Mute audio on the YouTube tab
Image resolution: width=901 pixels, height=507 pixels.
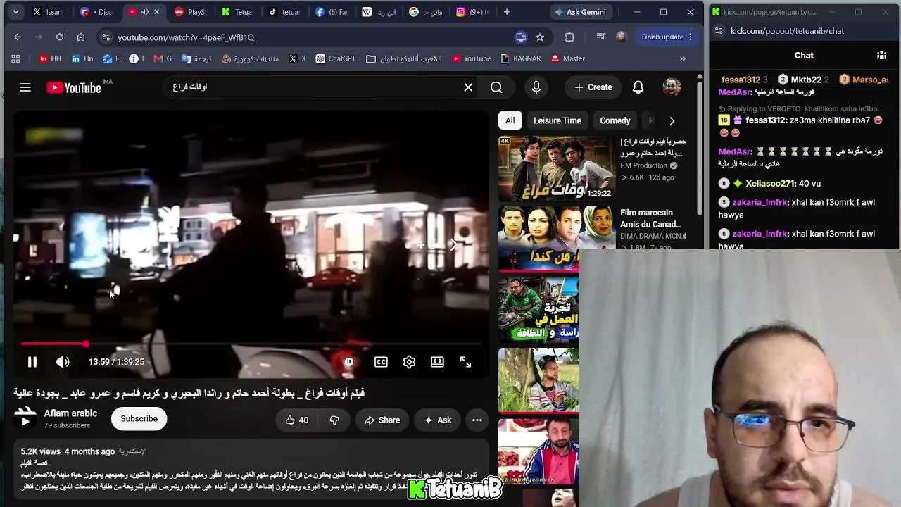tap(144, 12)
